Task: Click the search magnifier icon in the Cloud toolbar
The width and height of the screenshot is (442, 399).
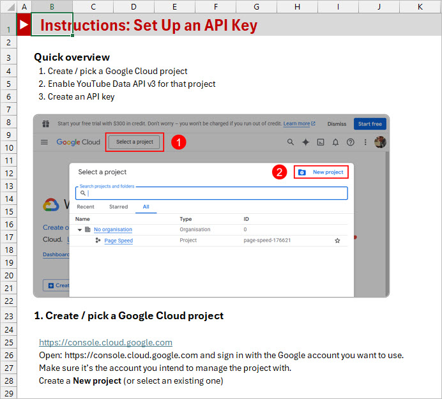Action: 291,142
